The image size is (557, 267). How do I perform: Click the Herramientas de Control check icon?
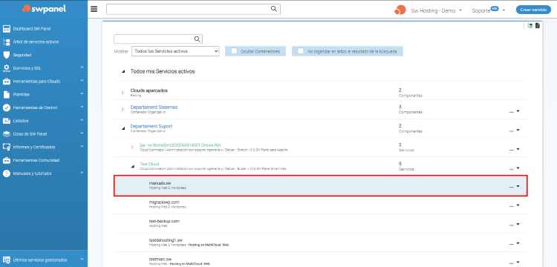click(x=6, y=108)
